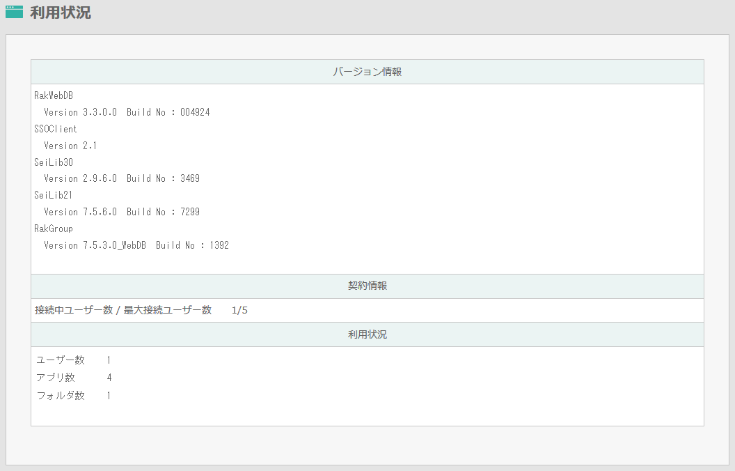The height and width of the screenshot is (471, 735).
Task: Click the 契約情報 section header
Action: pyautogui.click(x=367, y=286)
